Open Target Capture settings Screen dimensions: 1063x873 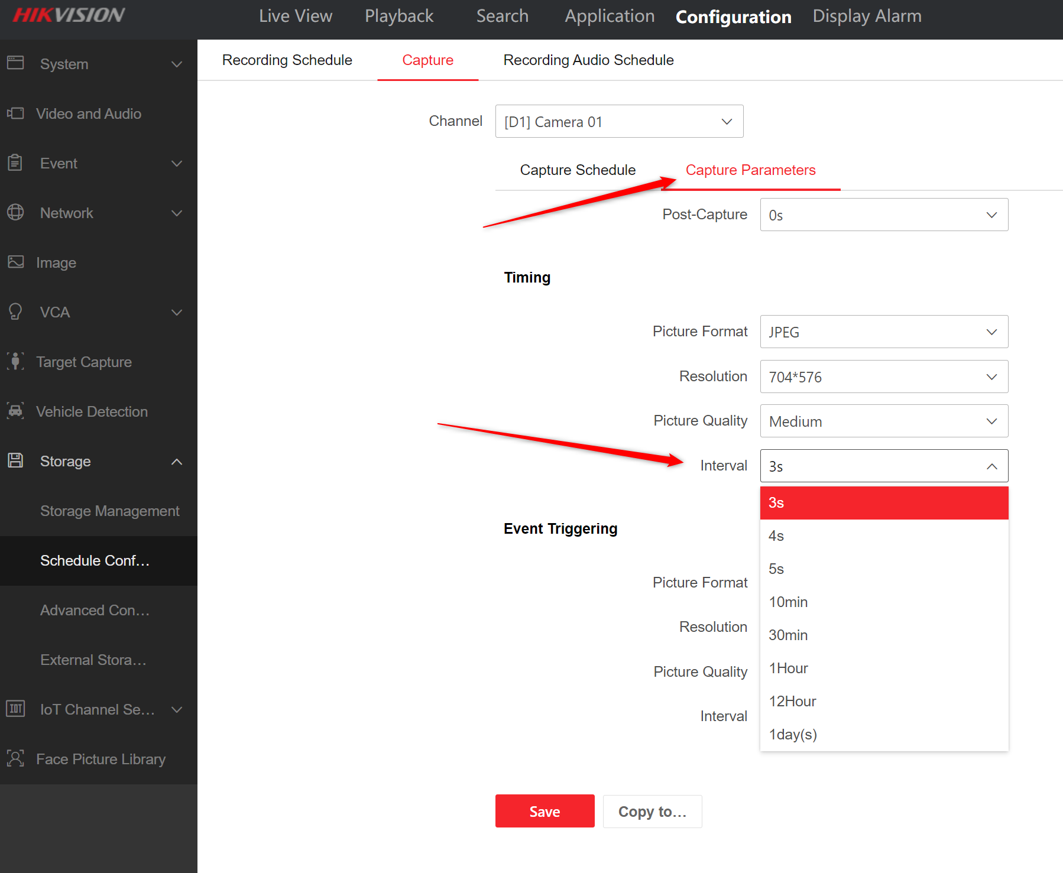[99, 362]
